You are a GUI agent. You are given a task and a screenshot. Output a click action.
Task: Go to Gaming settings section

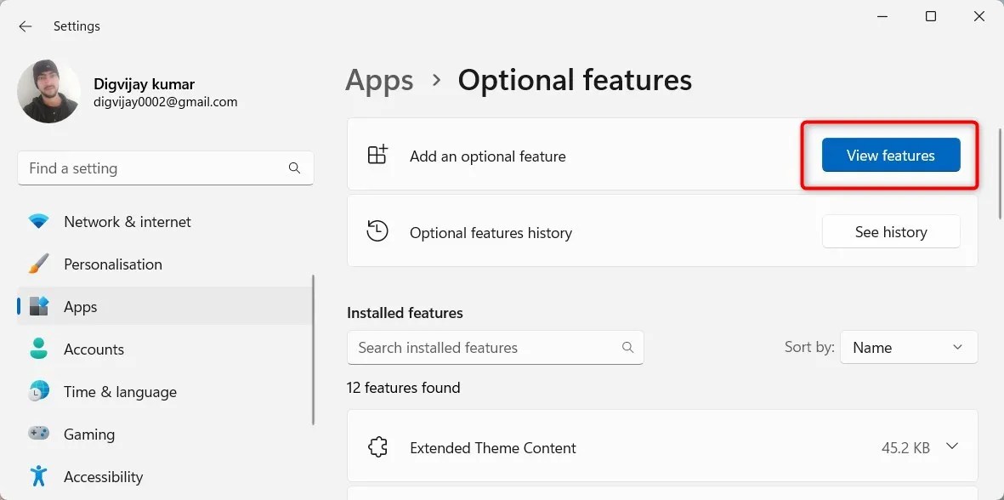(89, 435)
